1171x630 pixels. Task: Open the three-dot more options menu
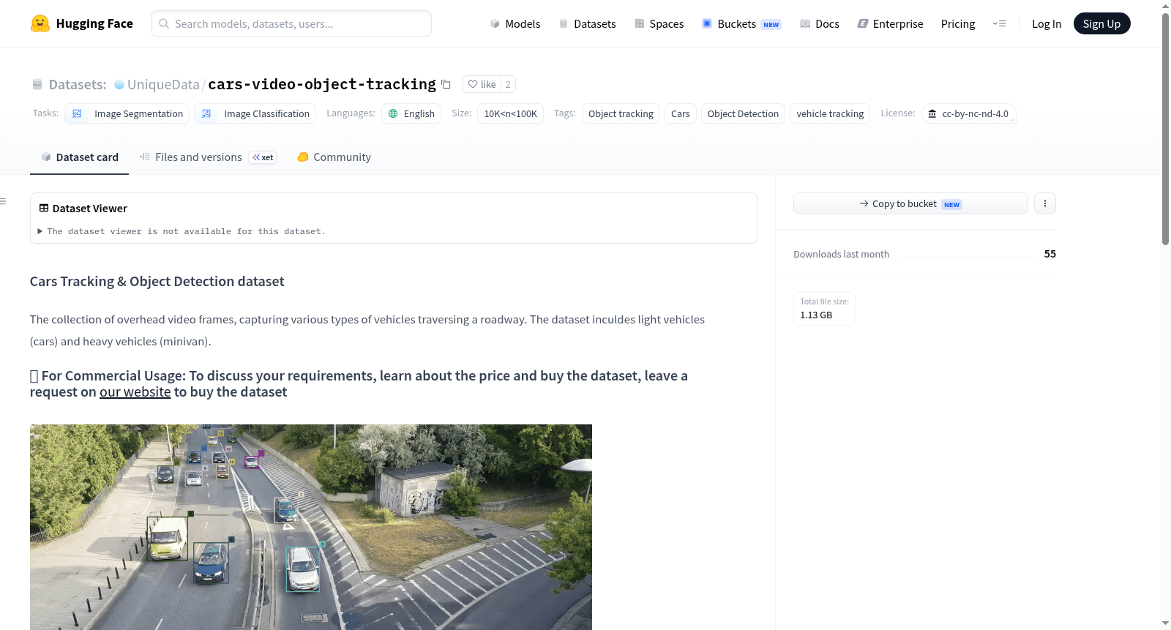1045,203
